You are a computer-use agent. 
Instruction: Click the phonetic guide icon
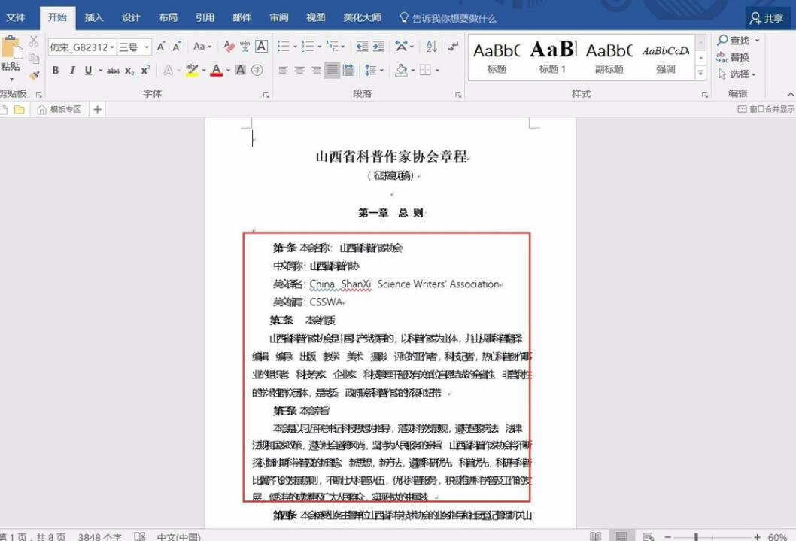[x=245, y=47]
